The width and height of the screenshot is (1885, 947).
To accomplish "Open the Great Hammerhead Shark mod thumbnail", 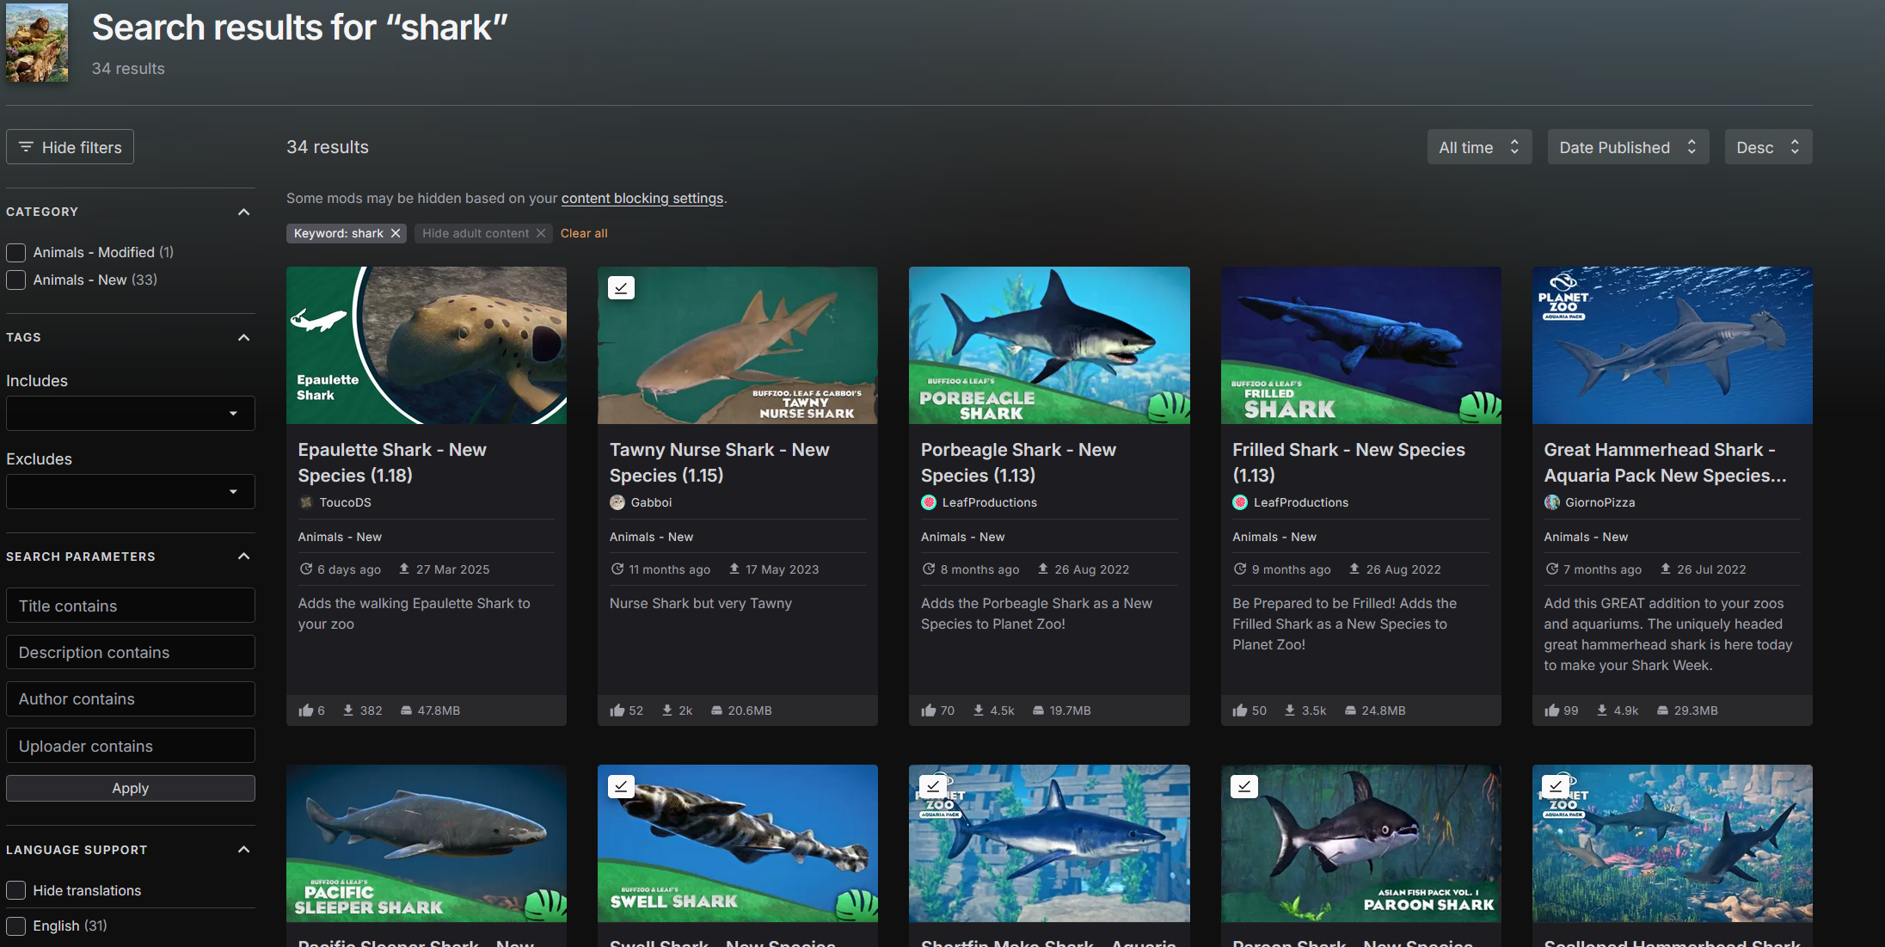I will coord(1673,345).
